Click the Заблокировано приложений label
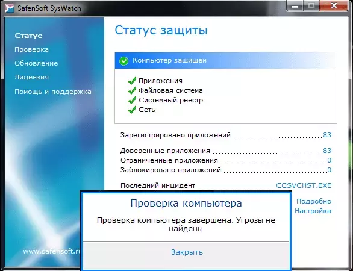 pyautogui.click(x=170, y=170)
